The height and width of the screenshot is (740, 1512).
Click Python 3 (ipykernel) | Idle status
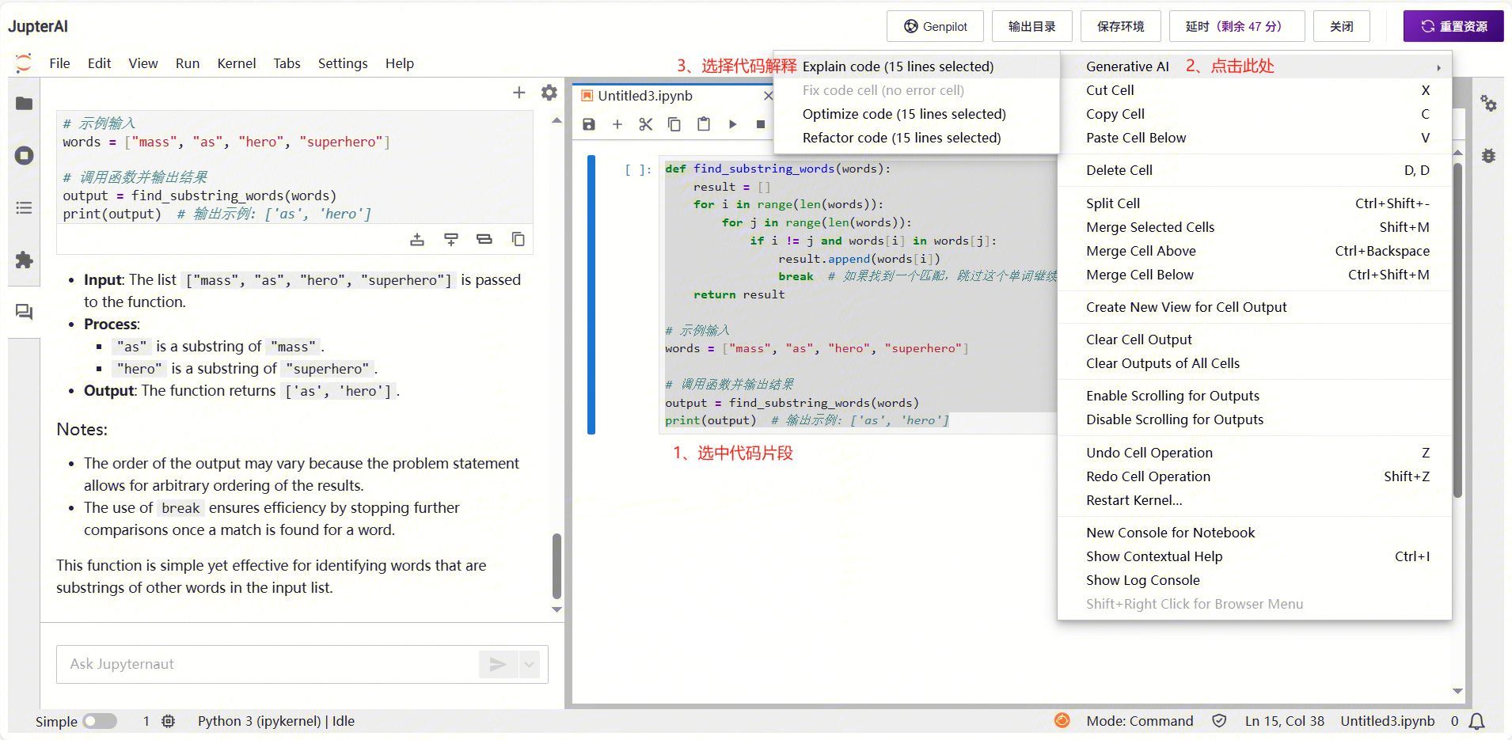point(276,721)
